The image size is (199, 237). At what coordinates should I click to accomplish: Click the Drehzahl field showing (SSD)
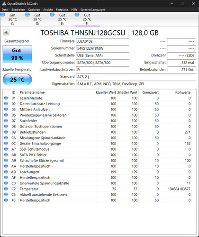tap(181, 55)
